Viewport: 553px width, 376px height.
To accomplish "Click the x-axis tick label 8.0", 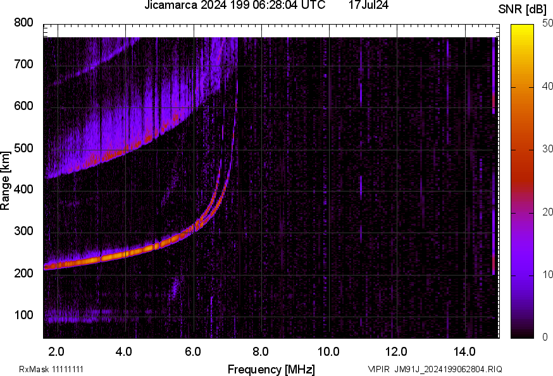I will pyautogui.click(x=261, y=351).
